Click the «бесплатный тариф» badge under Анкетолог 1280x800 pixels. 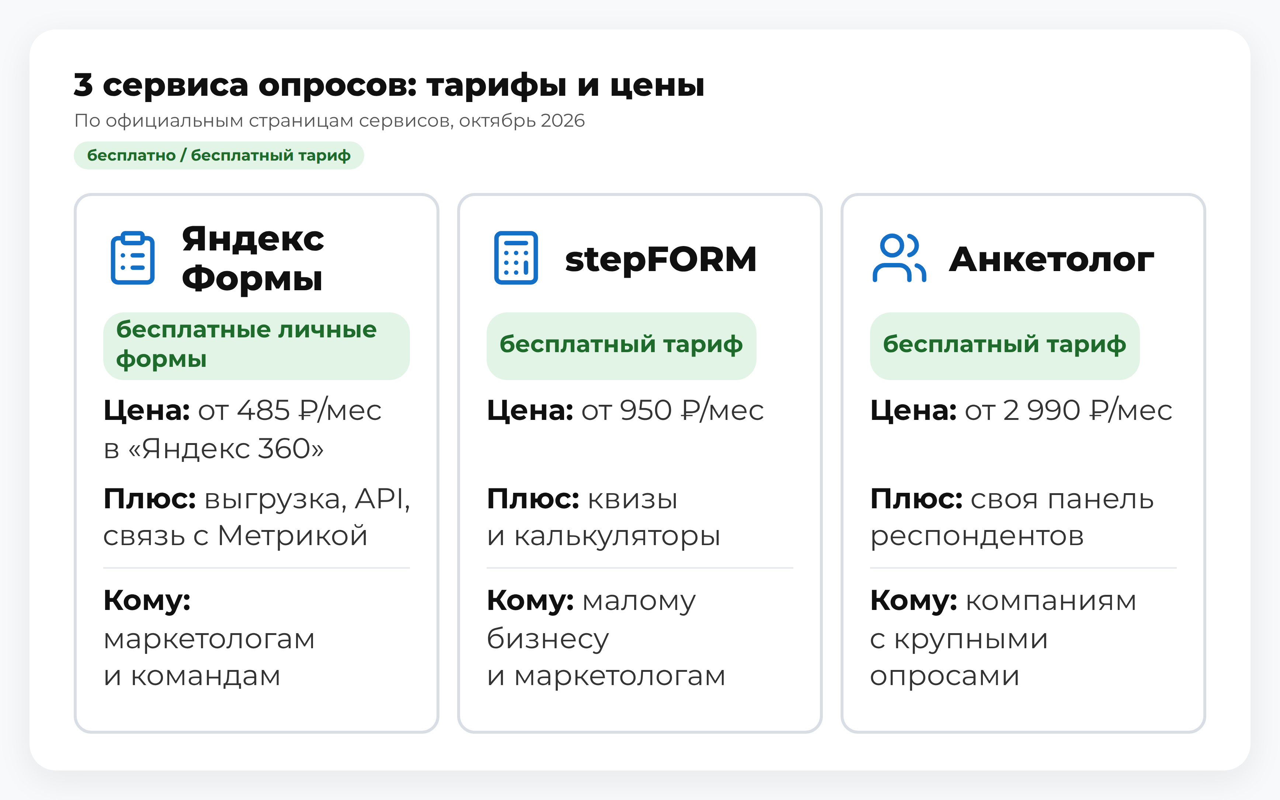[1005, 345]
